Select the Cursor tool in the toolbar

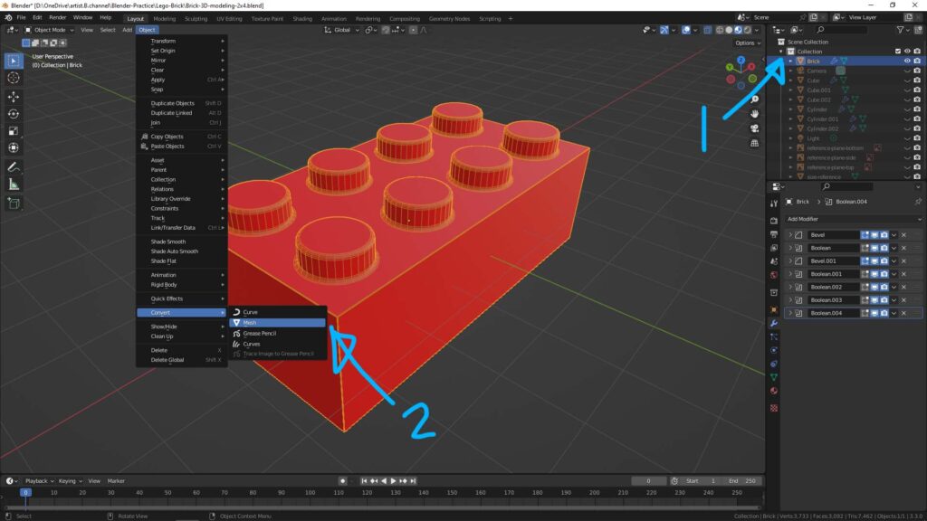[14, 78]
